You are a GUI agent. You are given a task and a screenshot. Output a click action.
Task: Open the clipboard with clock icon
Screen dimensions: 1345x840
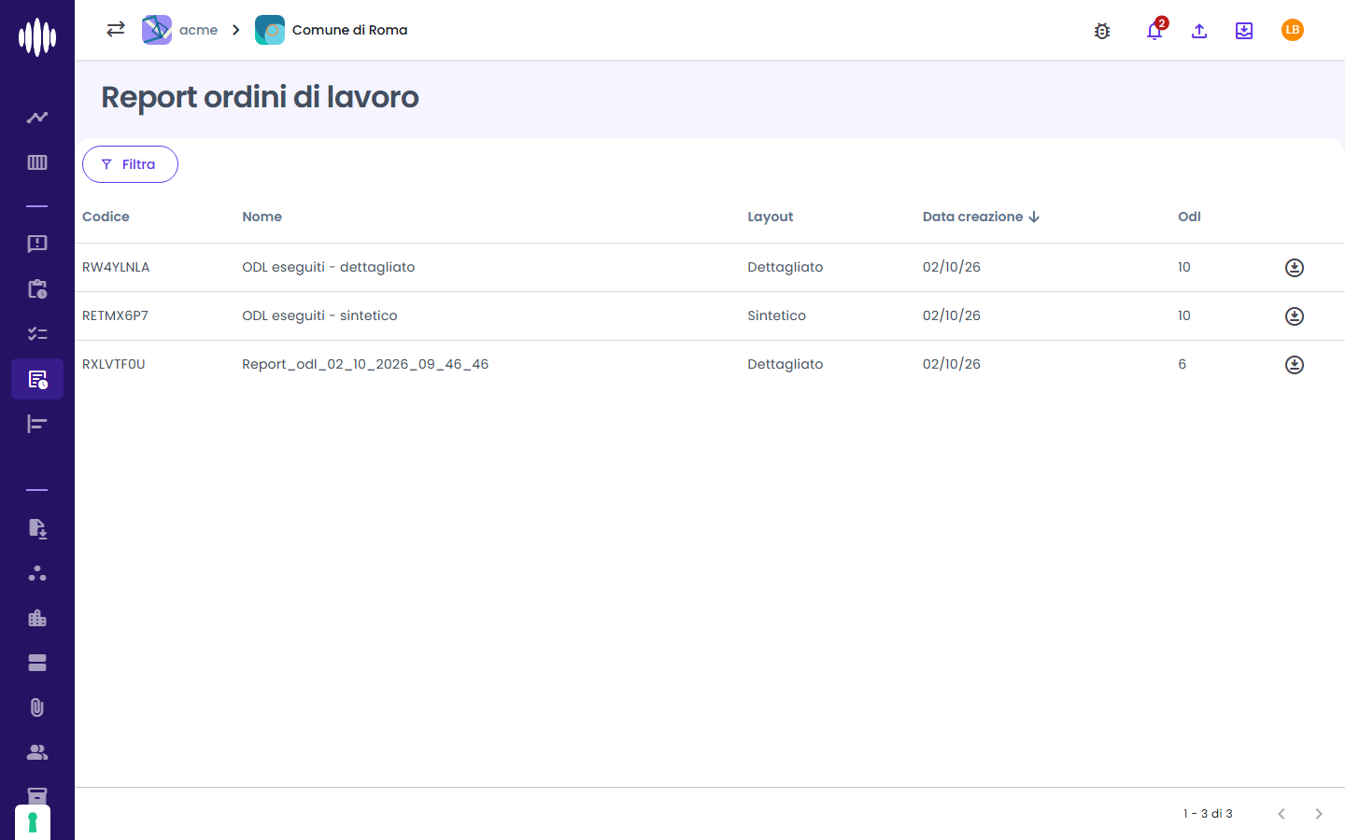coord(37,289)
